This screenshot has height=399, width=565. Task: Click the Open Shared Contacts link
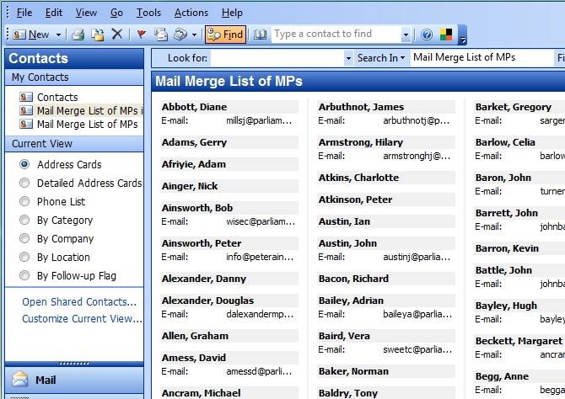point(78,301)
